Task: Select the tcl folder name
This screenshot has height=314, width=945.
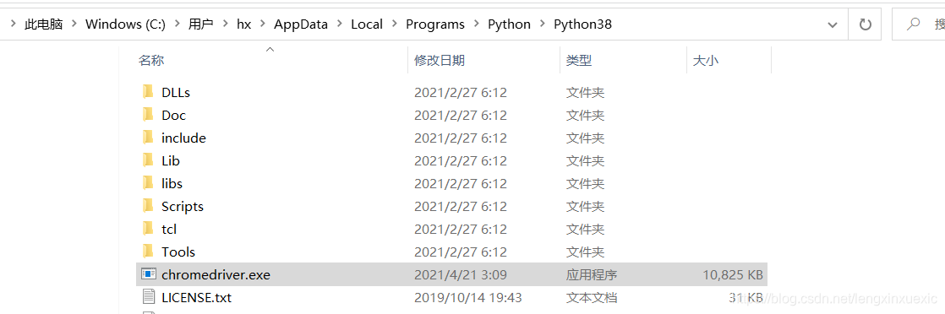Action: [169, 230]
